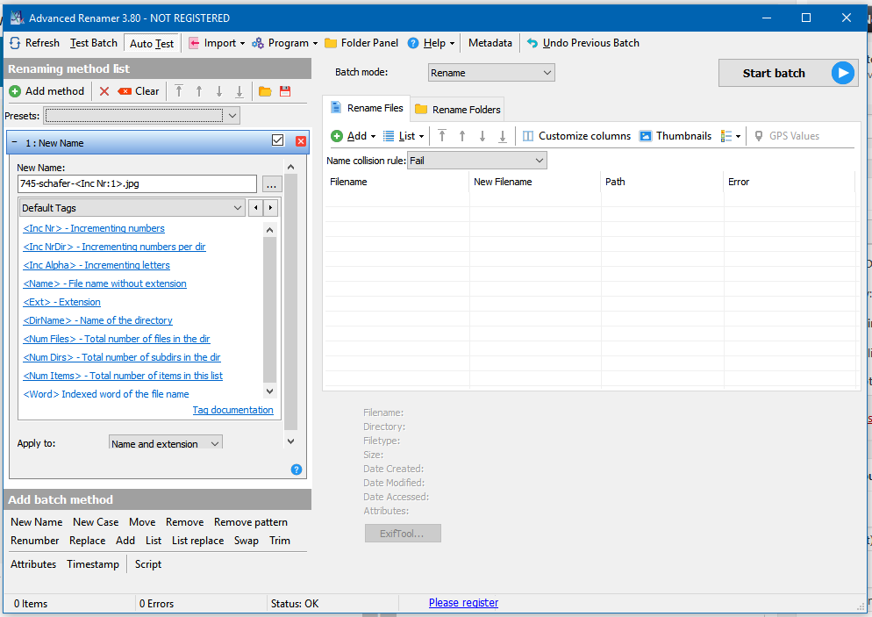This screenshot has width=872, height=617.
Task: Toggle the Auto Test button
Action: pyautogui.click(x=152, y=43)
